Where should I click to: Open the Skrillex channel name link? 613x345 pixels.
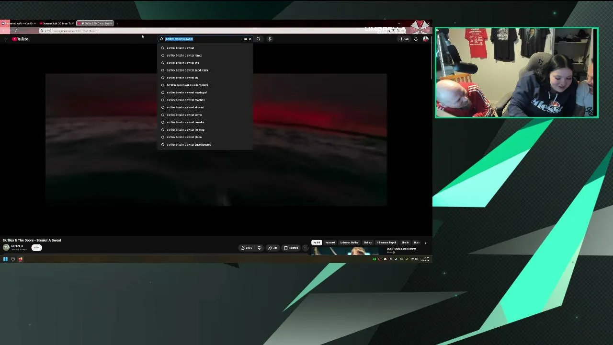[17, 246]
